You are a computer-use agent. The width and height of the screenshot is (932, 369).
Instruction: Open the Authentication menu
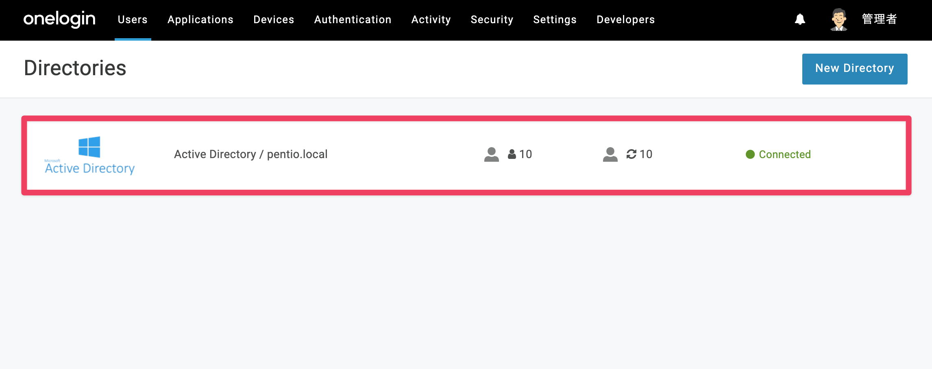[353, 20]
